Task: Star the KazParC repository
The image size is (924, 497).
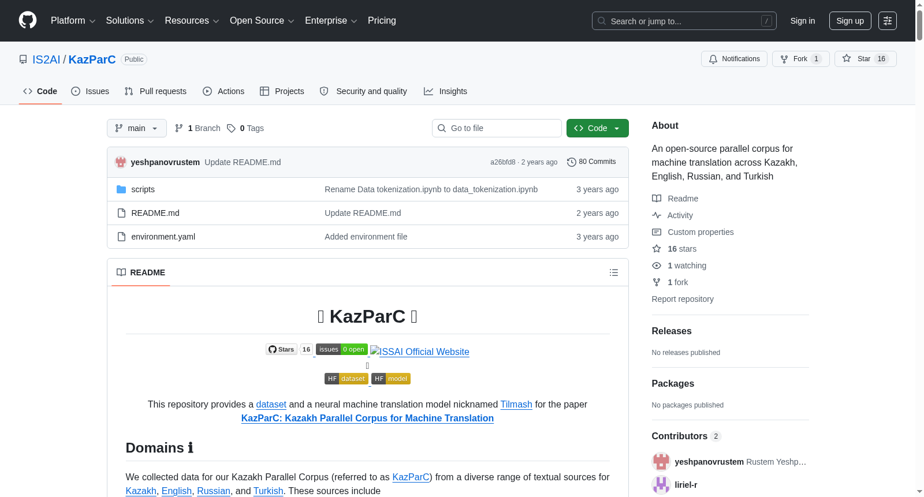Action: click(x=865, y=59)
